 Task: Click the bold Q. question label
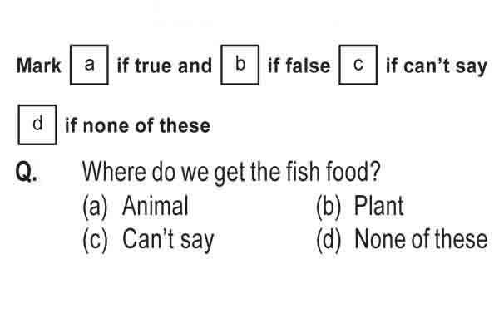[x=26, y=172]
